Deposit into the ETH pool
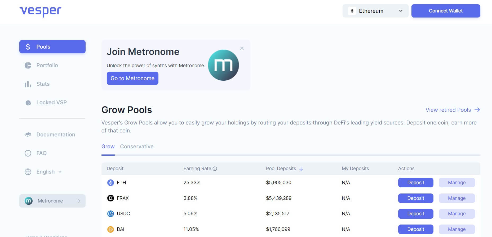Image resolution: width=492 pixels, height=237 pixels. click(x=416, y=183)
